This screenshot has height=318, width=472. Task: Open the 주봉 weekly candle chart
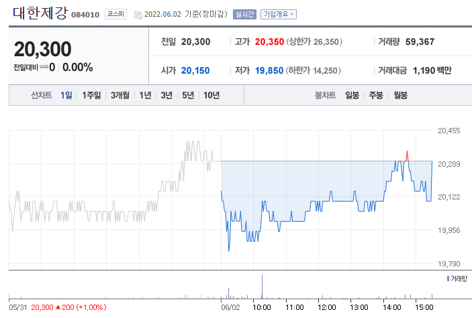click(376, 95)
